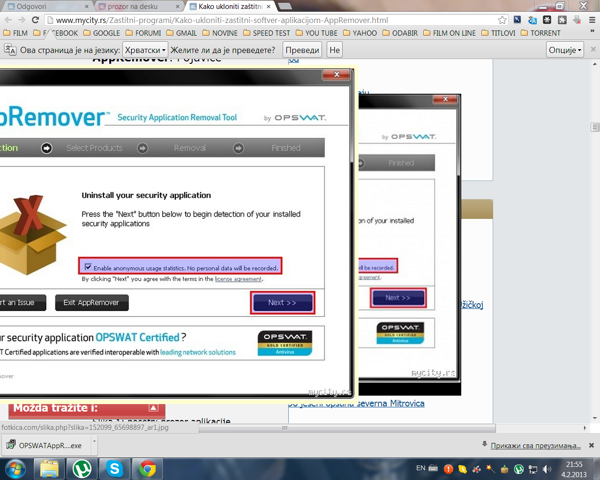600x480 pixels.
Task: Click the black asterisk extension icon
Action: click(x=547, y=20)
